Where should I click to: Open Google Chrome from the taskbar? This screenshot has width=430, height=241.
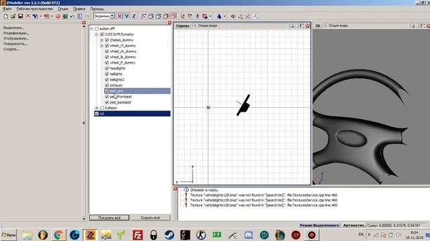(58, 235)
